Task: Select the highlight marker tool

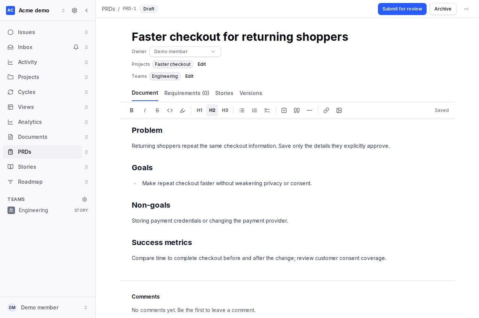Action: coord(183,110)
